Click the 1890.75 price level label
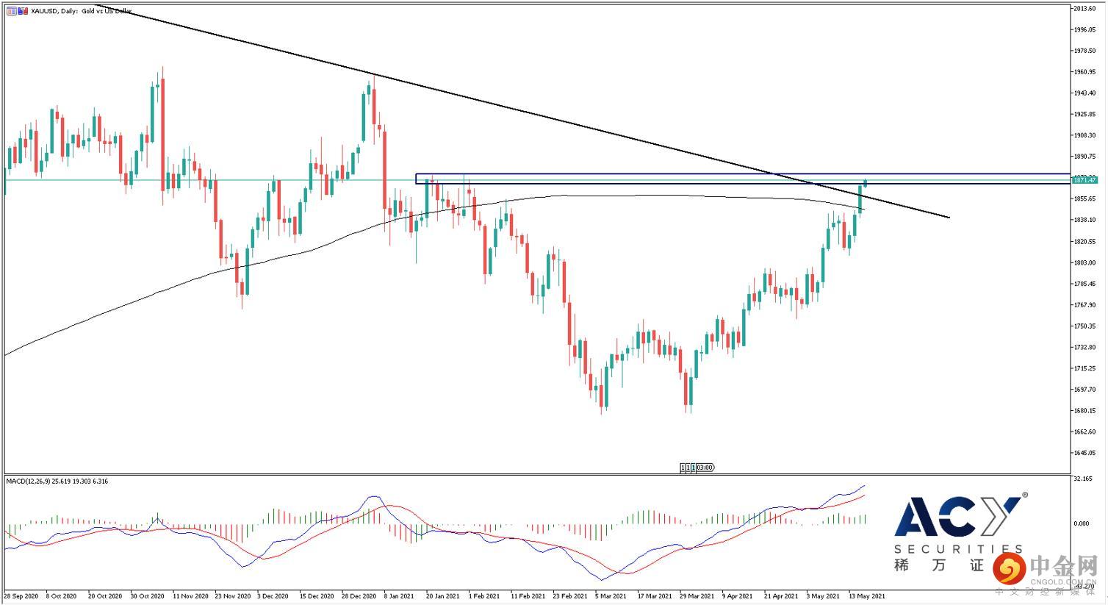The width and height of the screenshot is (1108, 605). [x=1085, y=157]
